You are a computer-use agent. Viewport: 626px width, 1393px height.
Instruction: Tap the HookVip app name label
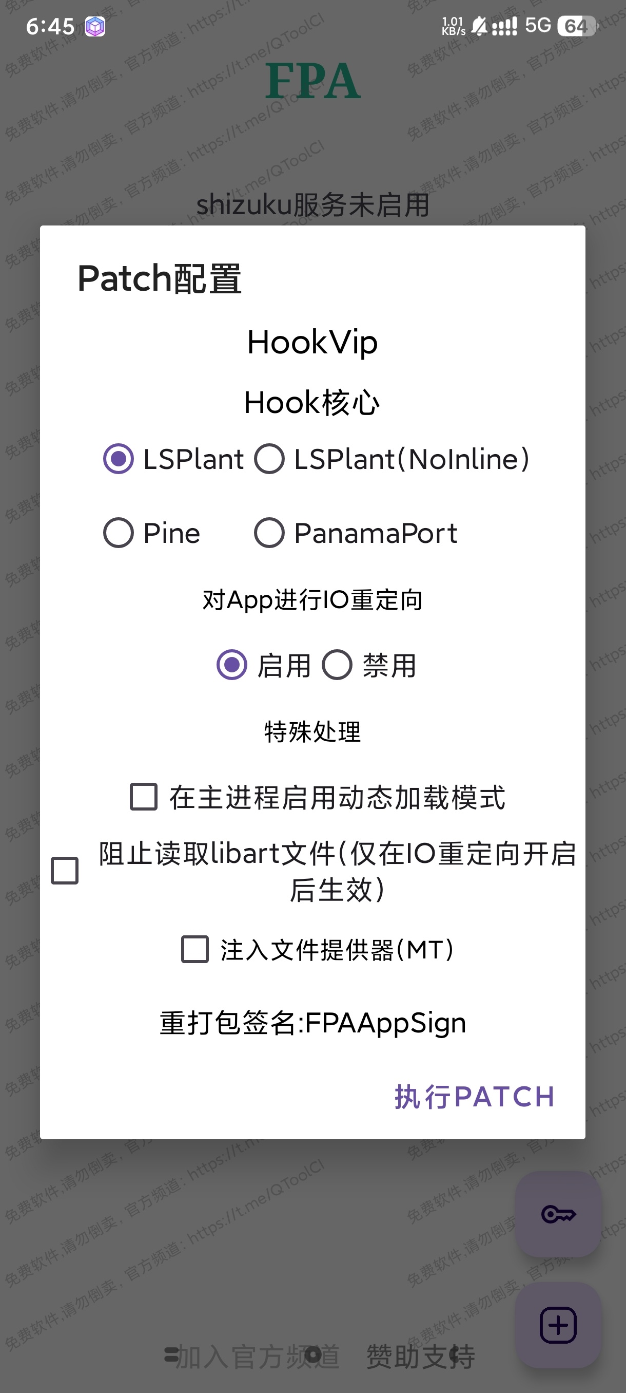[x=312, y=342]
